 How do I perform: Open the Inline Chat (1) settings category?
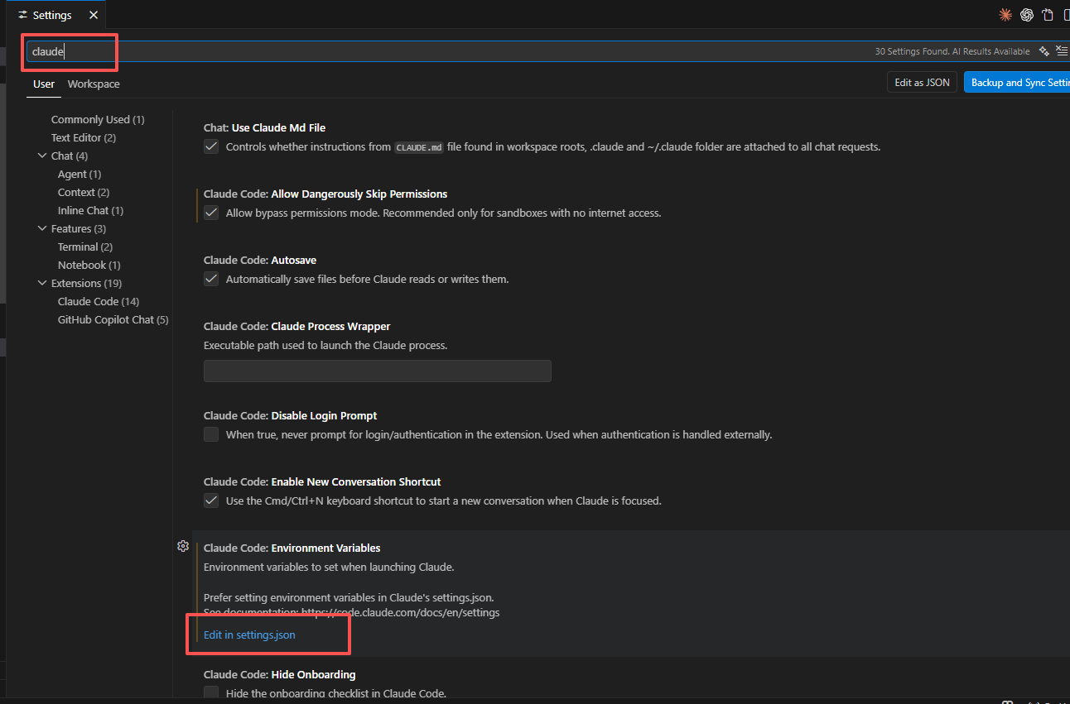[91, 211]
